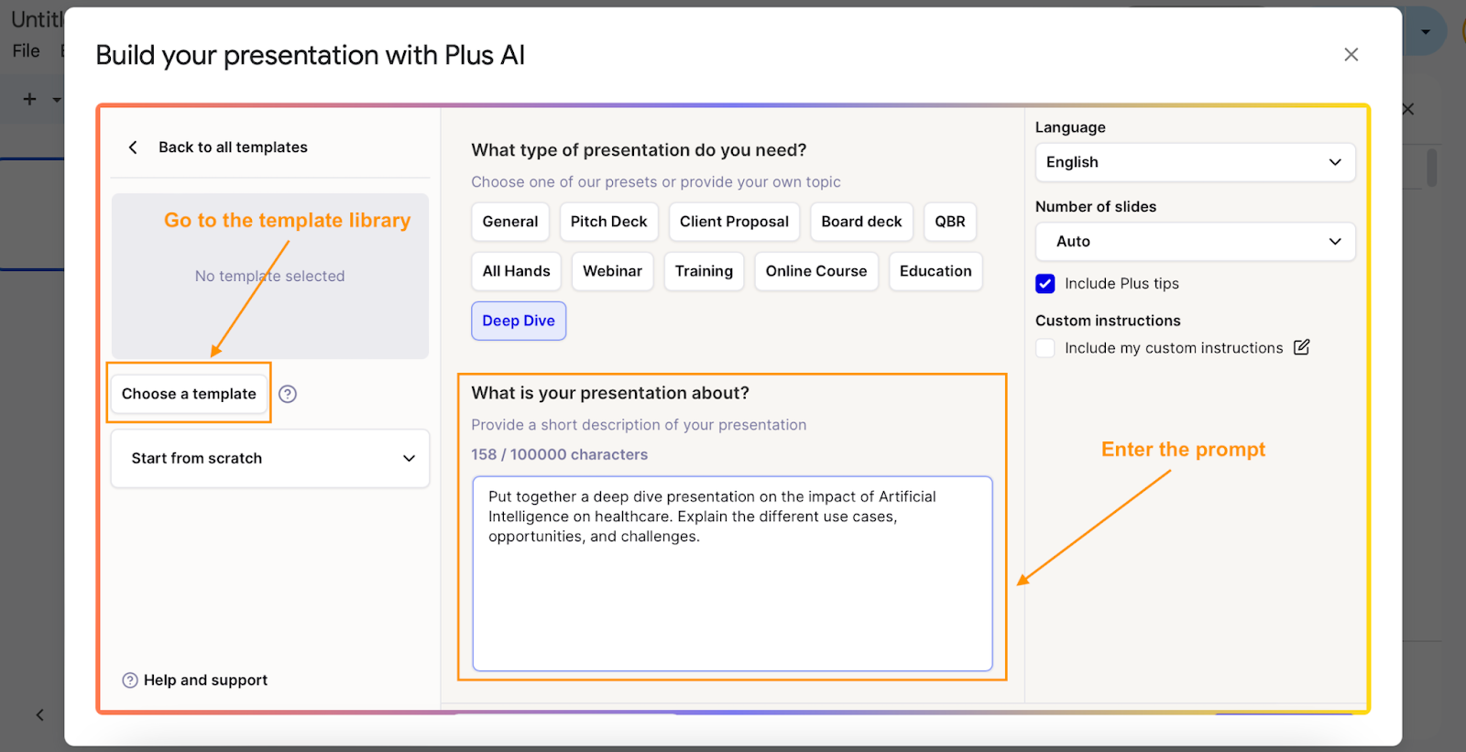Select the Client Proposal preset
This screenshot has height=752, width=1466.
click(734, 222)
